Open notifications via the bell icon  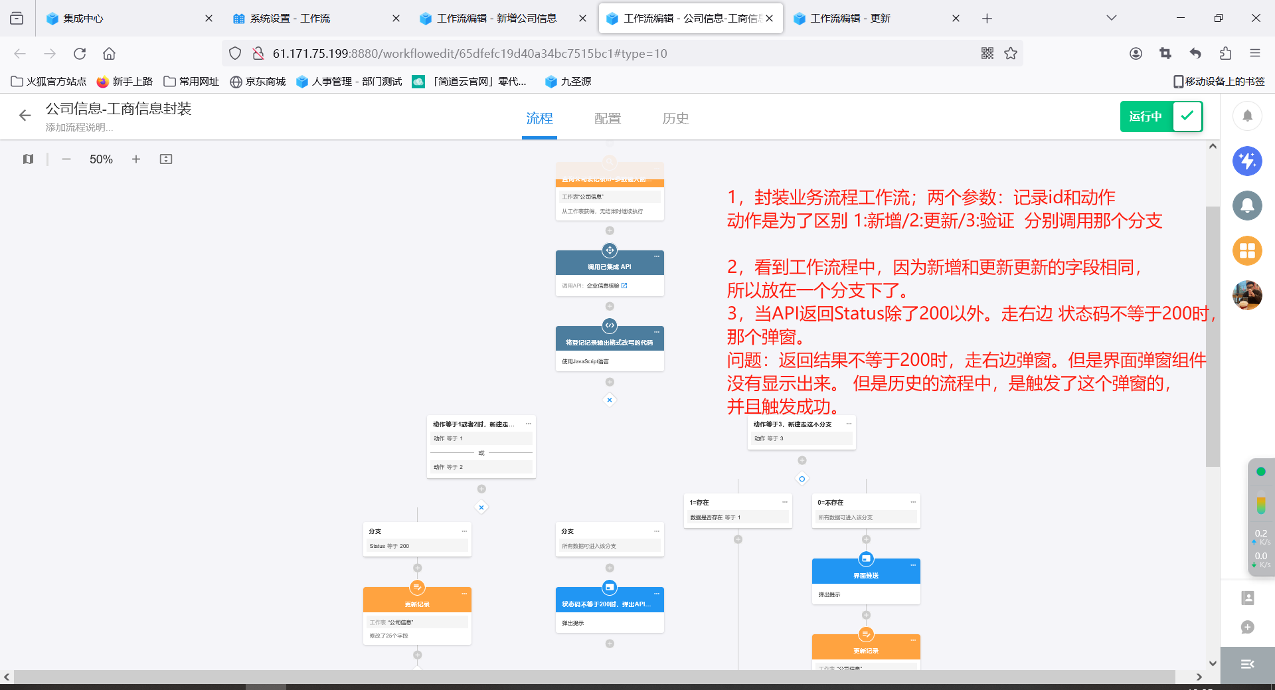[x=1248, y=116]
